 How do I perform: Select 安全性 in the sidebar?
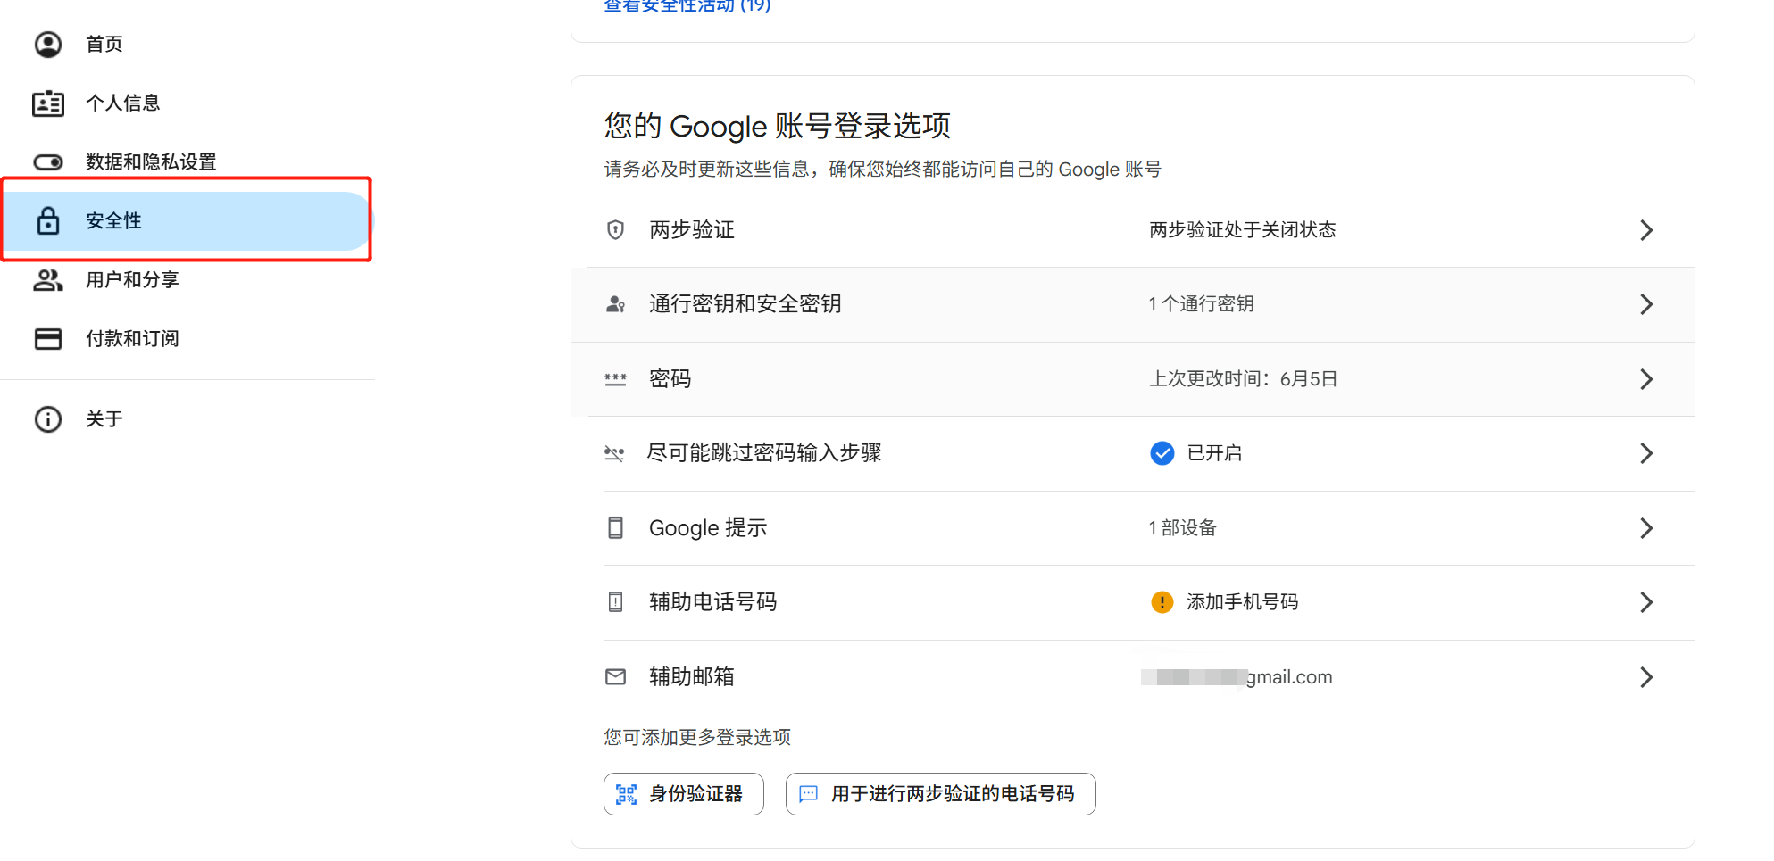click(x=186, y=221)
